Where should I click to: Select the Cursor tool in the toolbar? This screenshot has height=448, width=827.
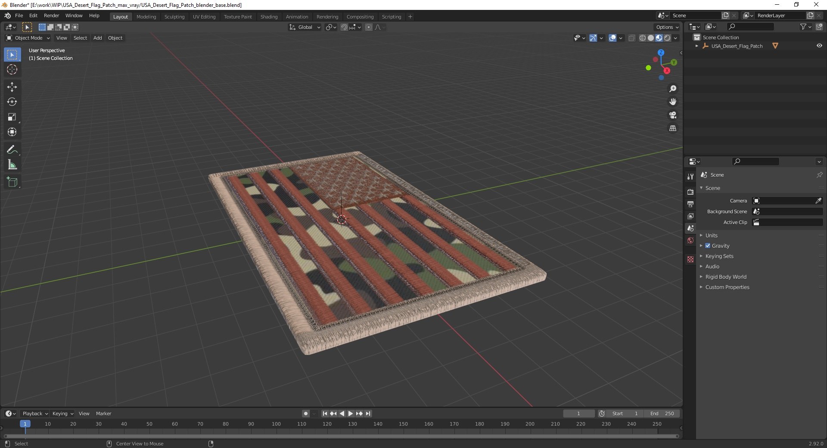pos(12,70)
